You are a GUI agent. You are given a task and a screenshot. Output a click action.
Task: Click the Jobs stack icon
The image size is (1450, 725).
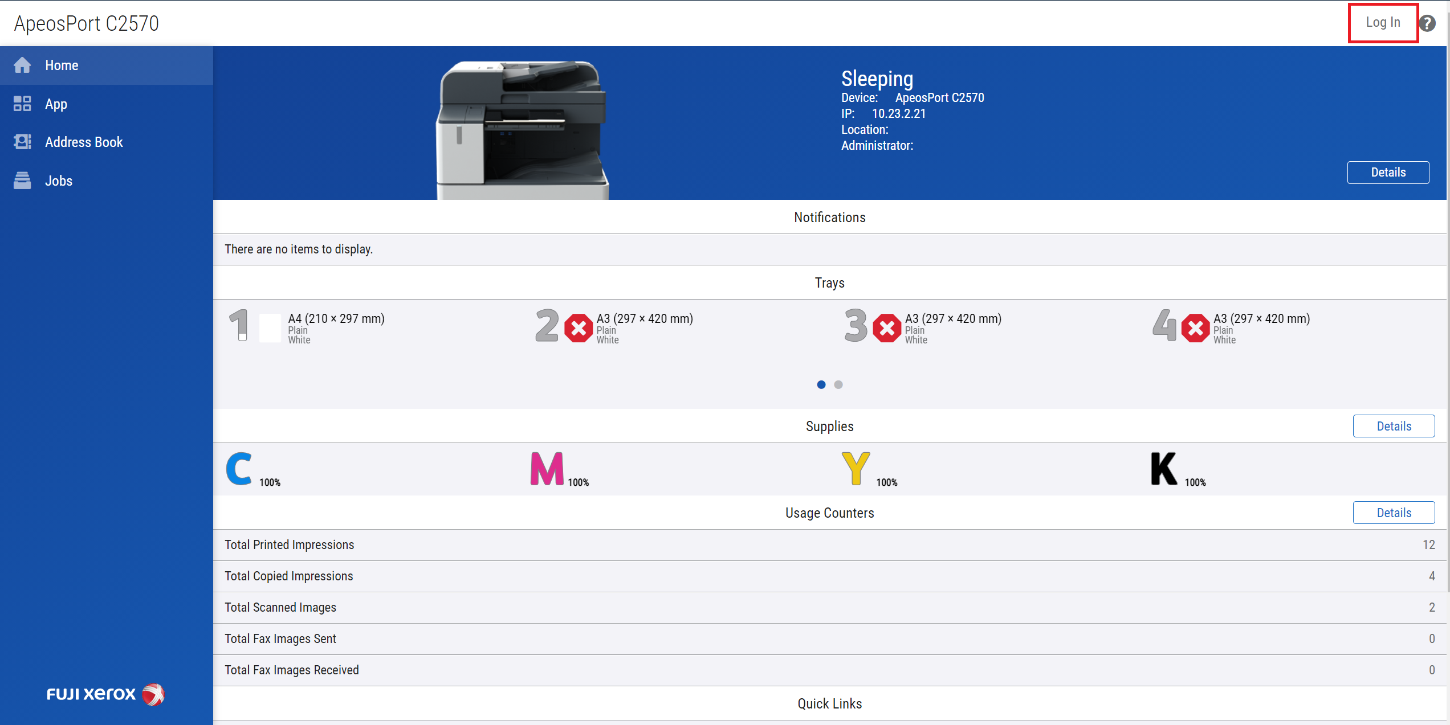click(x=22, y=181)
